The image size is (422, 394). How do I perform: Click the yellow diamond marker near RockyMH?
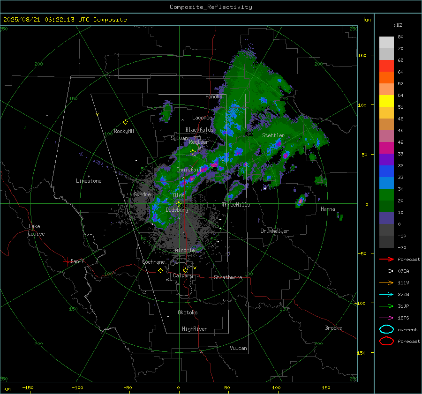[125, 122]
